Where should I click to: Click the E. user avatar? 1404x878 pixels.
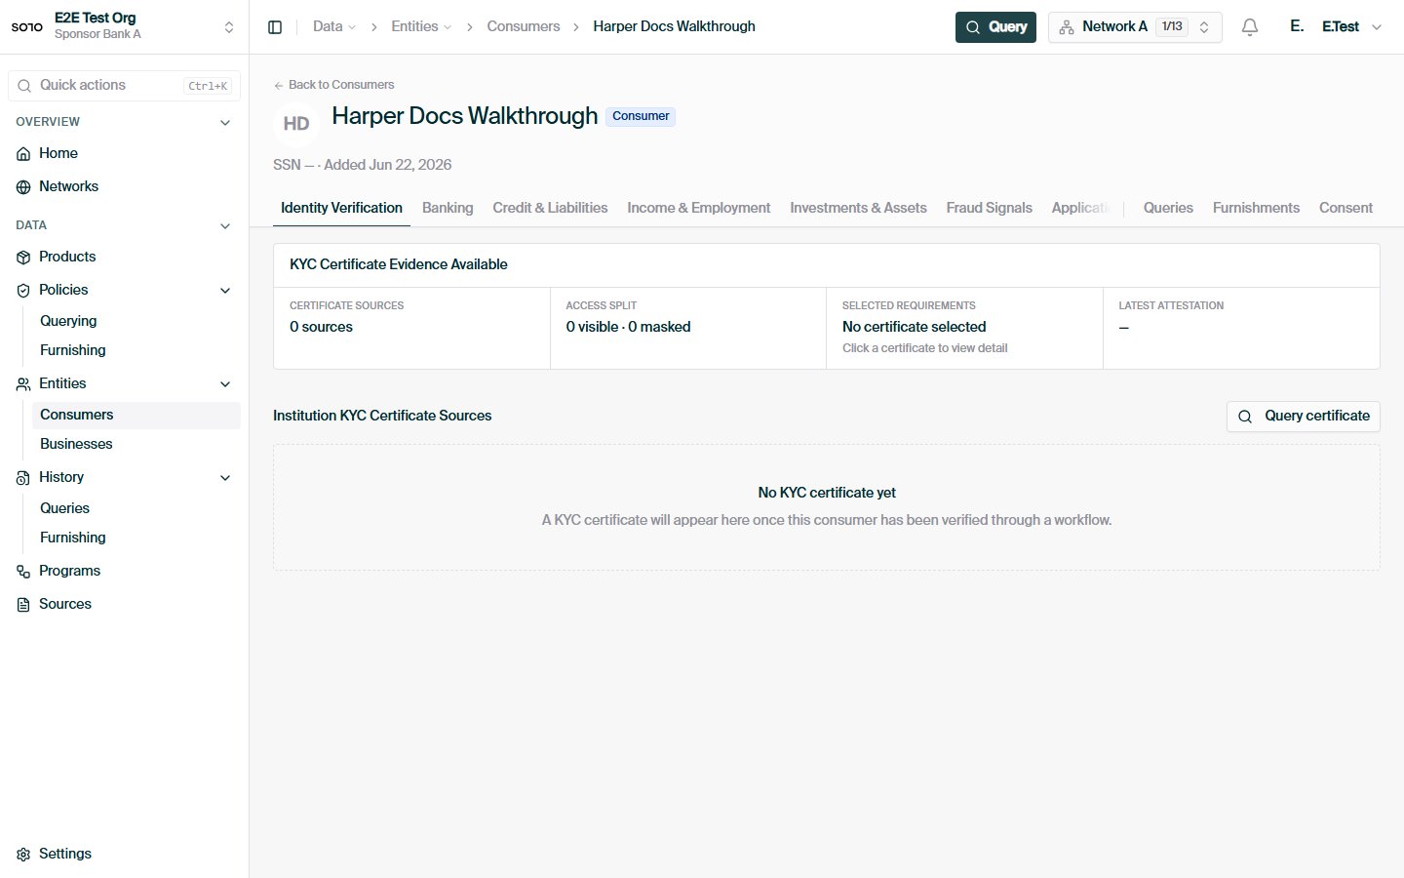(x=1297, y=26)
